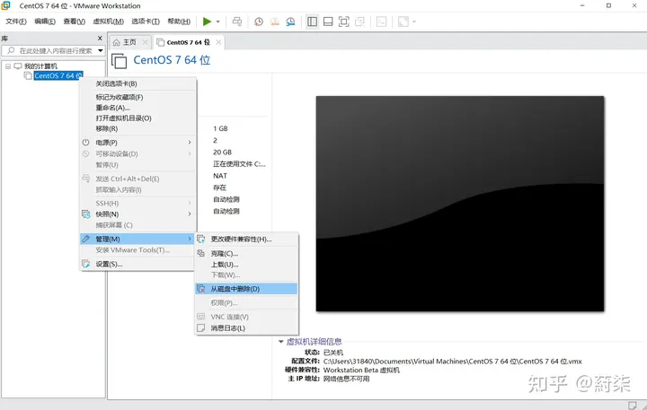The width and height of the screenshot is (647, 410).
Task: Click the unity mode toolbar icon
Action: 359,22
